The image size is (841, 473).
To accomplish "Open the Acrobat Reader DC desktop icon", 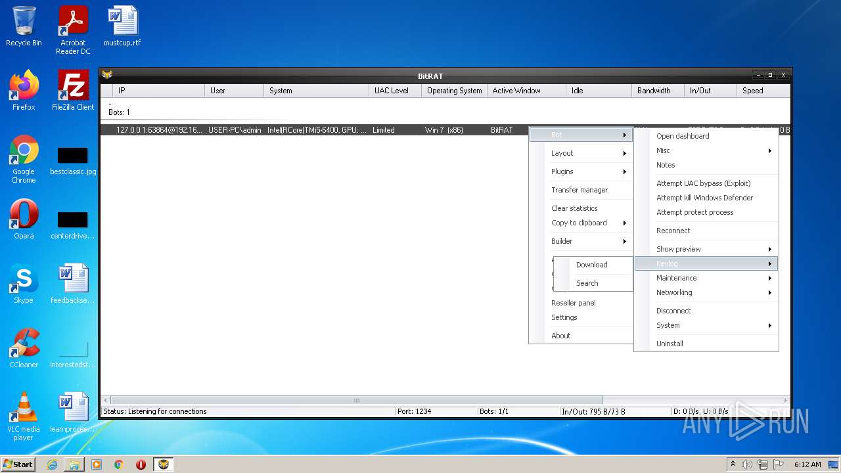I will tap(73, 30).
